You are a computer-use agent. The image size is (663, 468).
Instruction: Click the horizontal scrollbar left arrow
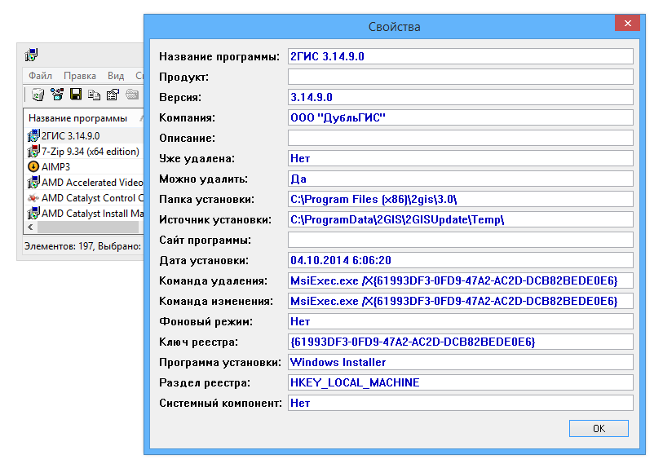[30, 227]
